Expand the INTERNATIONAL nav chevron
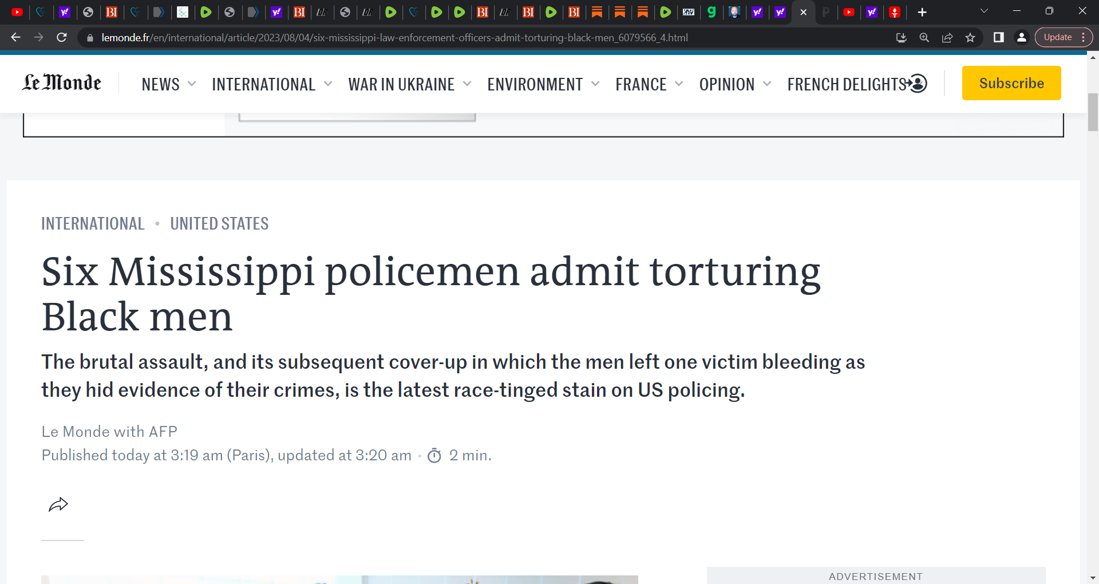 [328, 84]
